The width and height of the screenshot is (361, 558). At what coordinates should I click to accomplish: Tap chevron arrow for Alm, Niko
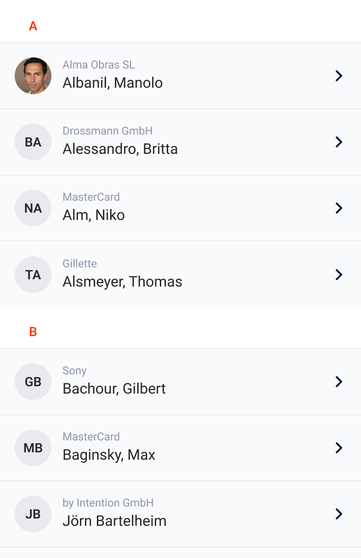[x=339, y=208]
